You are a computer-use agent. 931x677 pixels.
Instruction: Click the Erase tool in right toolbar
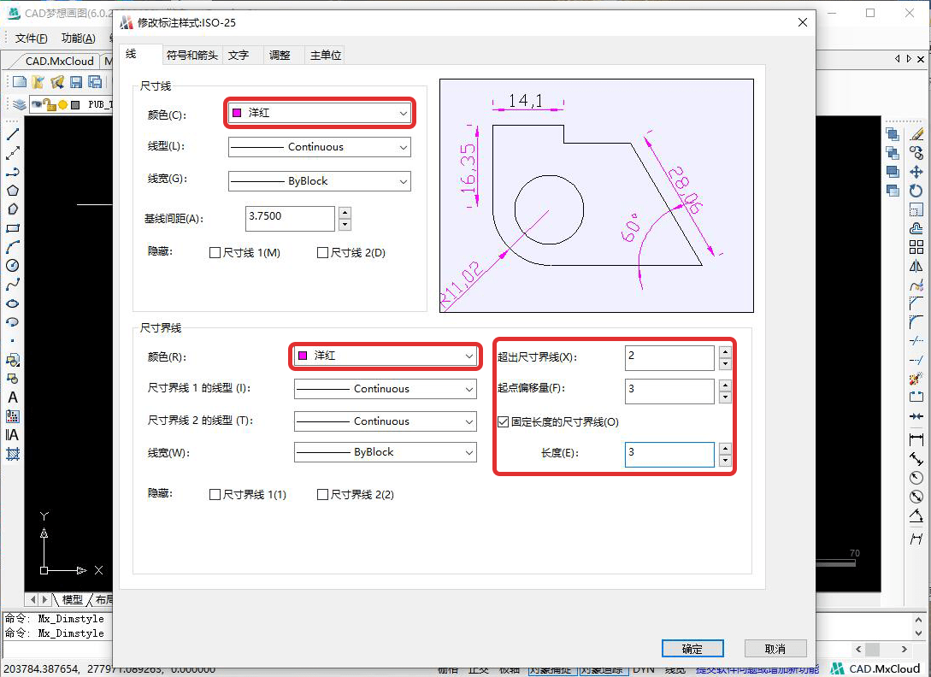click(916, 134)
